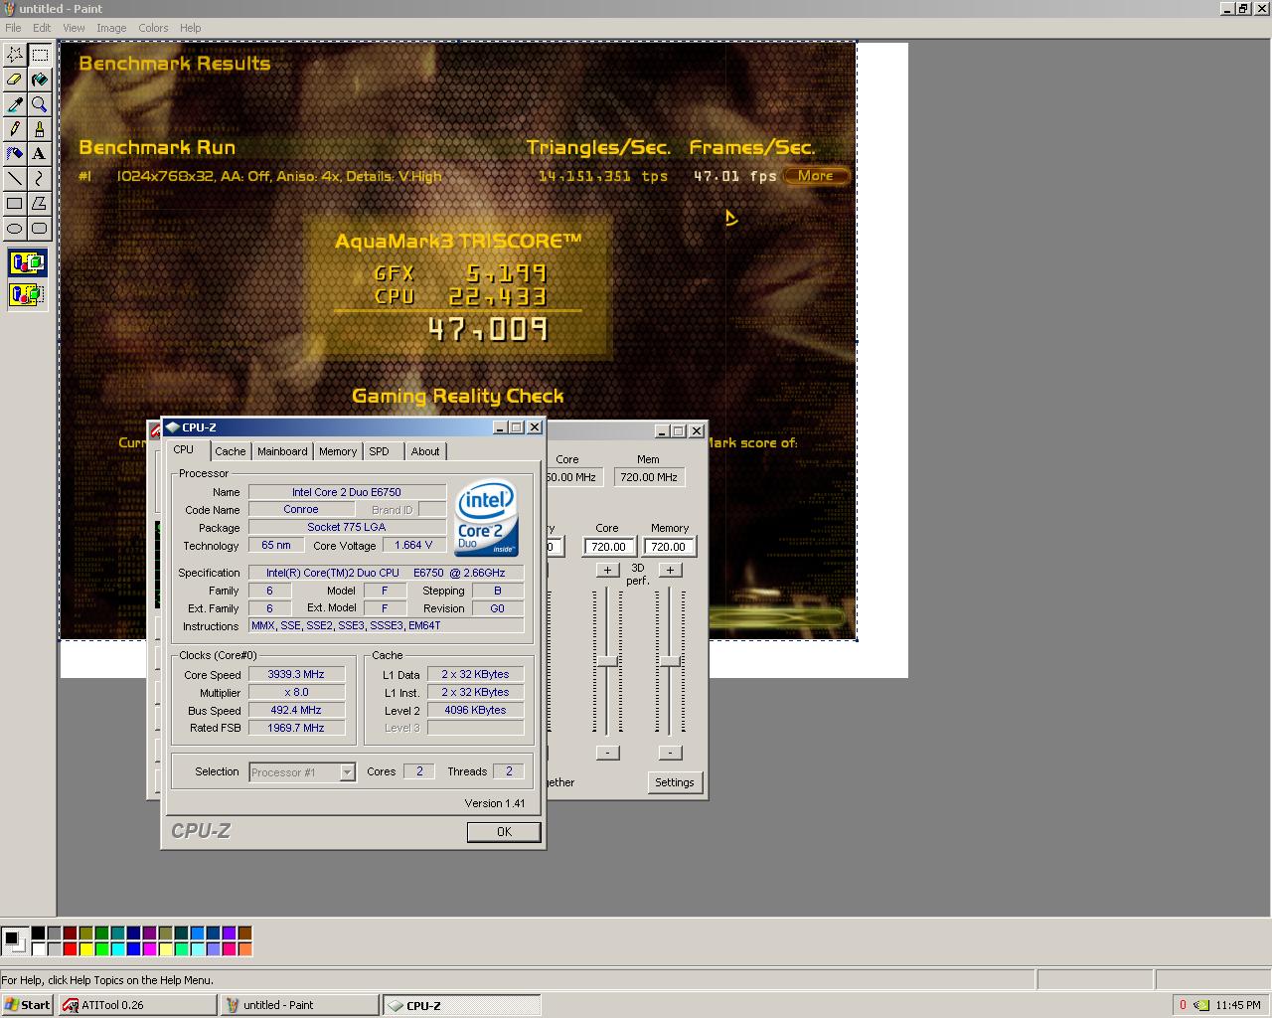1272x1018 pixels.
Task: Click the ATITool tray icon
Action: coord(1183,1005)
